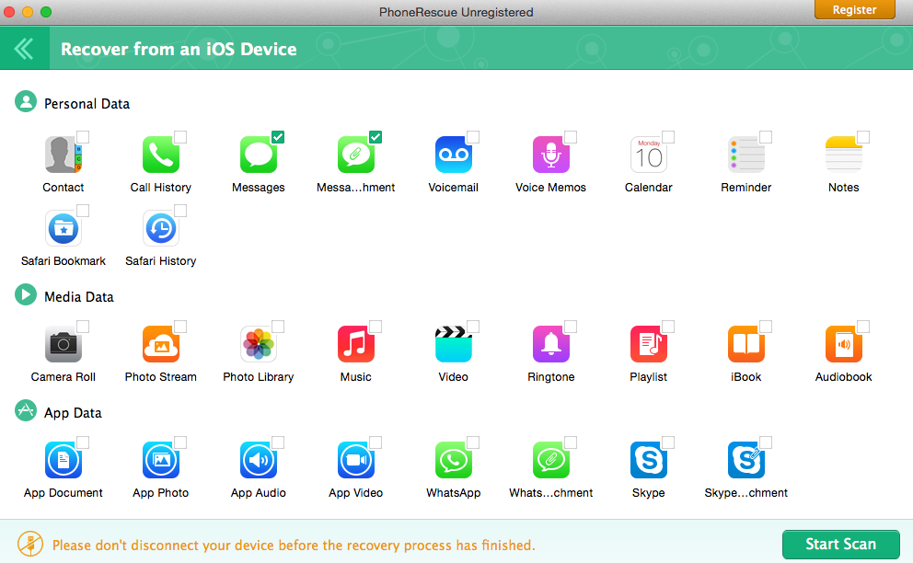Check the Music checkbox
The image size is (913, 563).
click(x=376, y=327)
